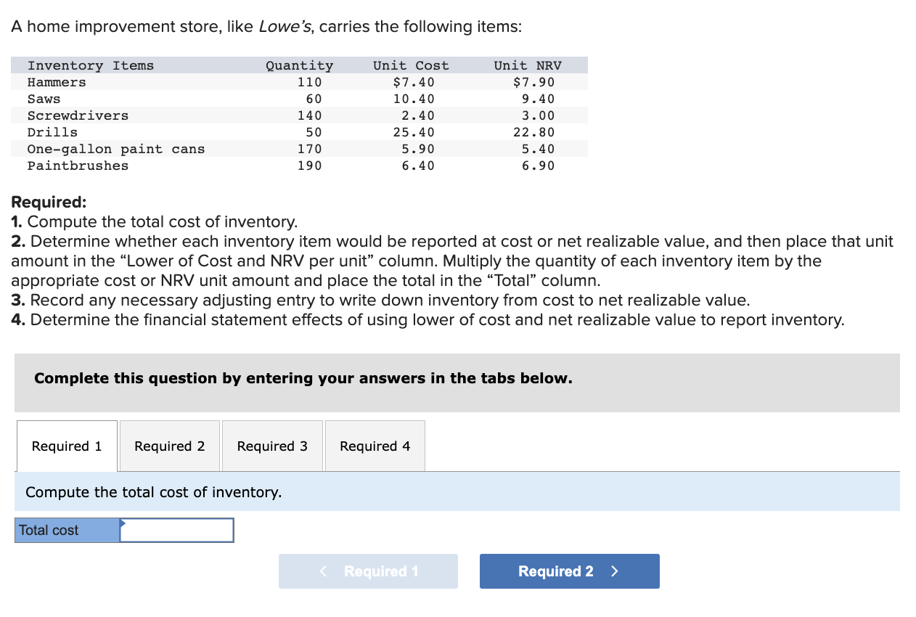Image resolution: width=916 pixels, height=617 pixels.
Task: Switch to the Required 1 tab
Action: pyautogui.click(x=66, y=446)
